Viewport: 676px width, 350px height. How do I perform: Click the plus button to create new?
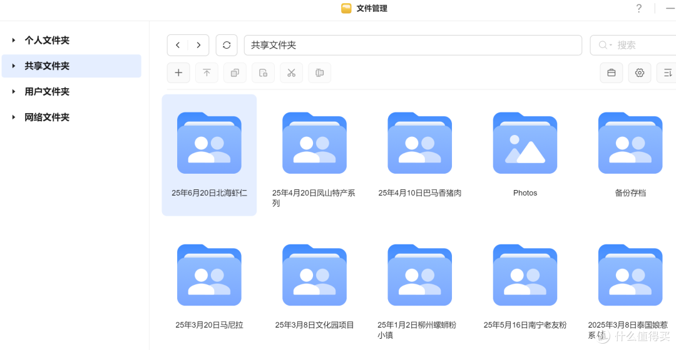(x=178, y=72)
